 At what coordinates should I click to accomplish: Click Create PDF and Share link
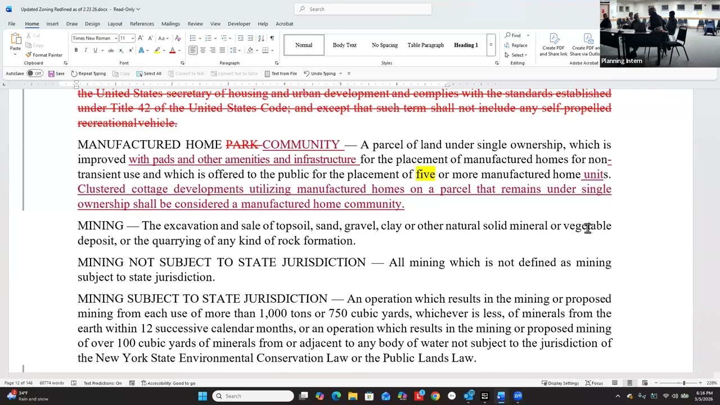click(553, 45)
